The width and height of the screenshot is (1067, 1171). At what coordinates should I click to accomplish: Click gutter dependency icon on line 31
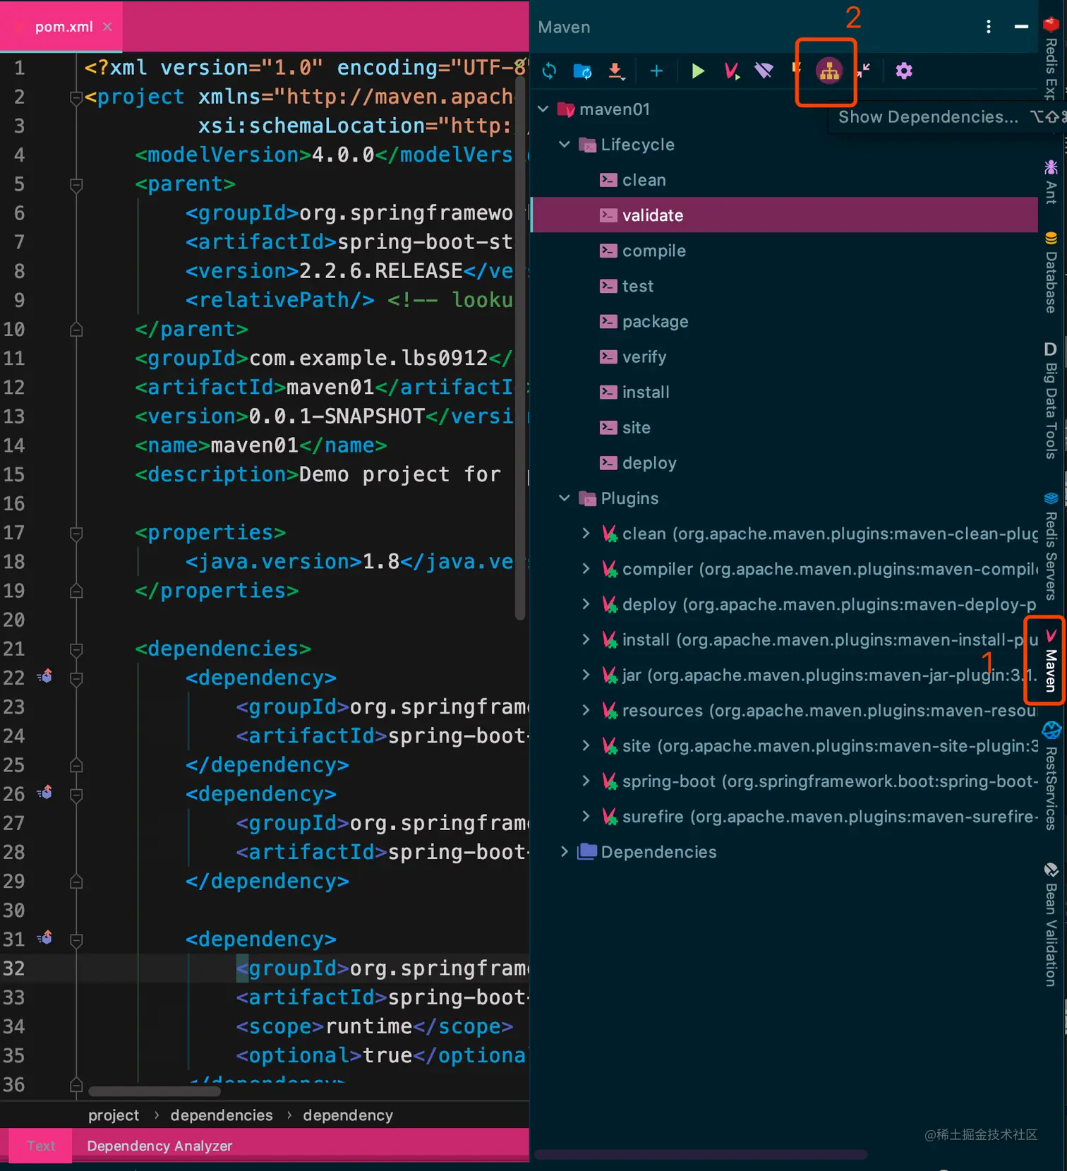click(x=45, y=937)
